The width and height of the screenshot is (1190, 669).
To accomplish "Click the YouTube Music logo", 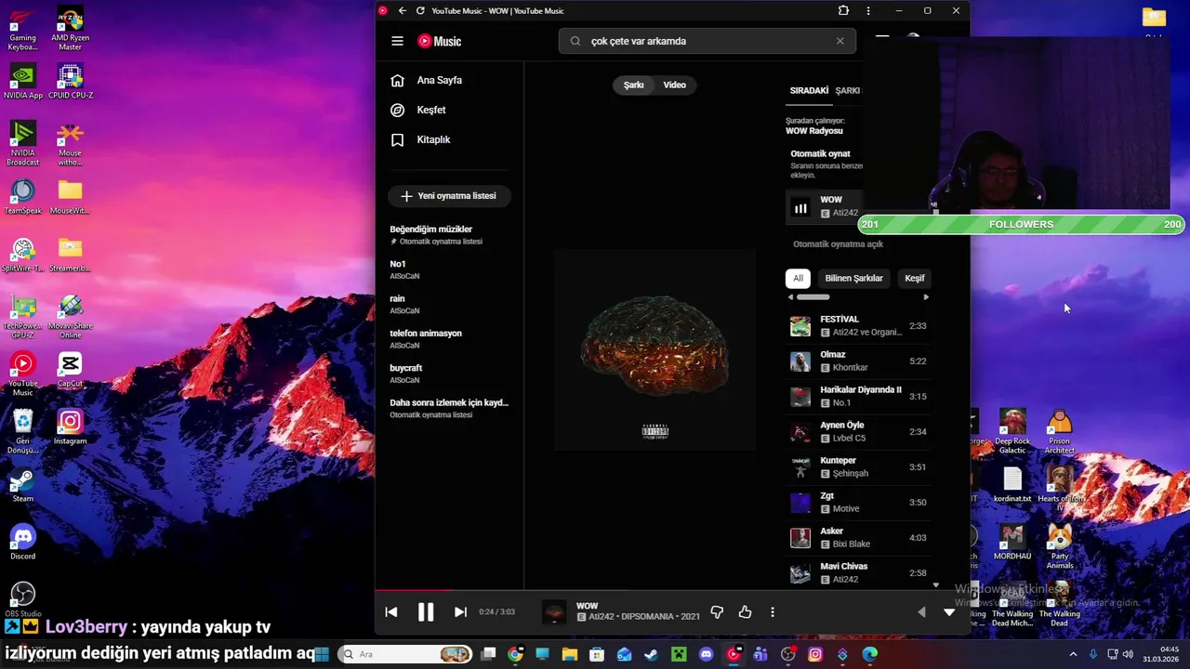I will [439, 41].
